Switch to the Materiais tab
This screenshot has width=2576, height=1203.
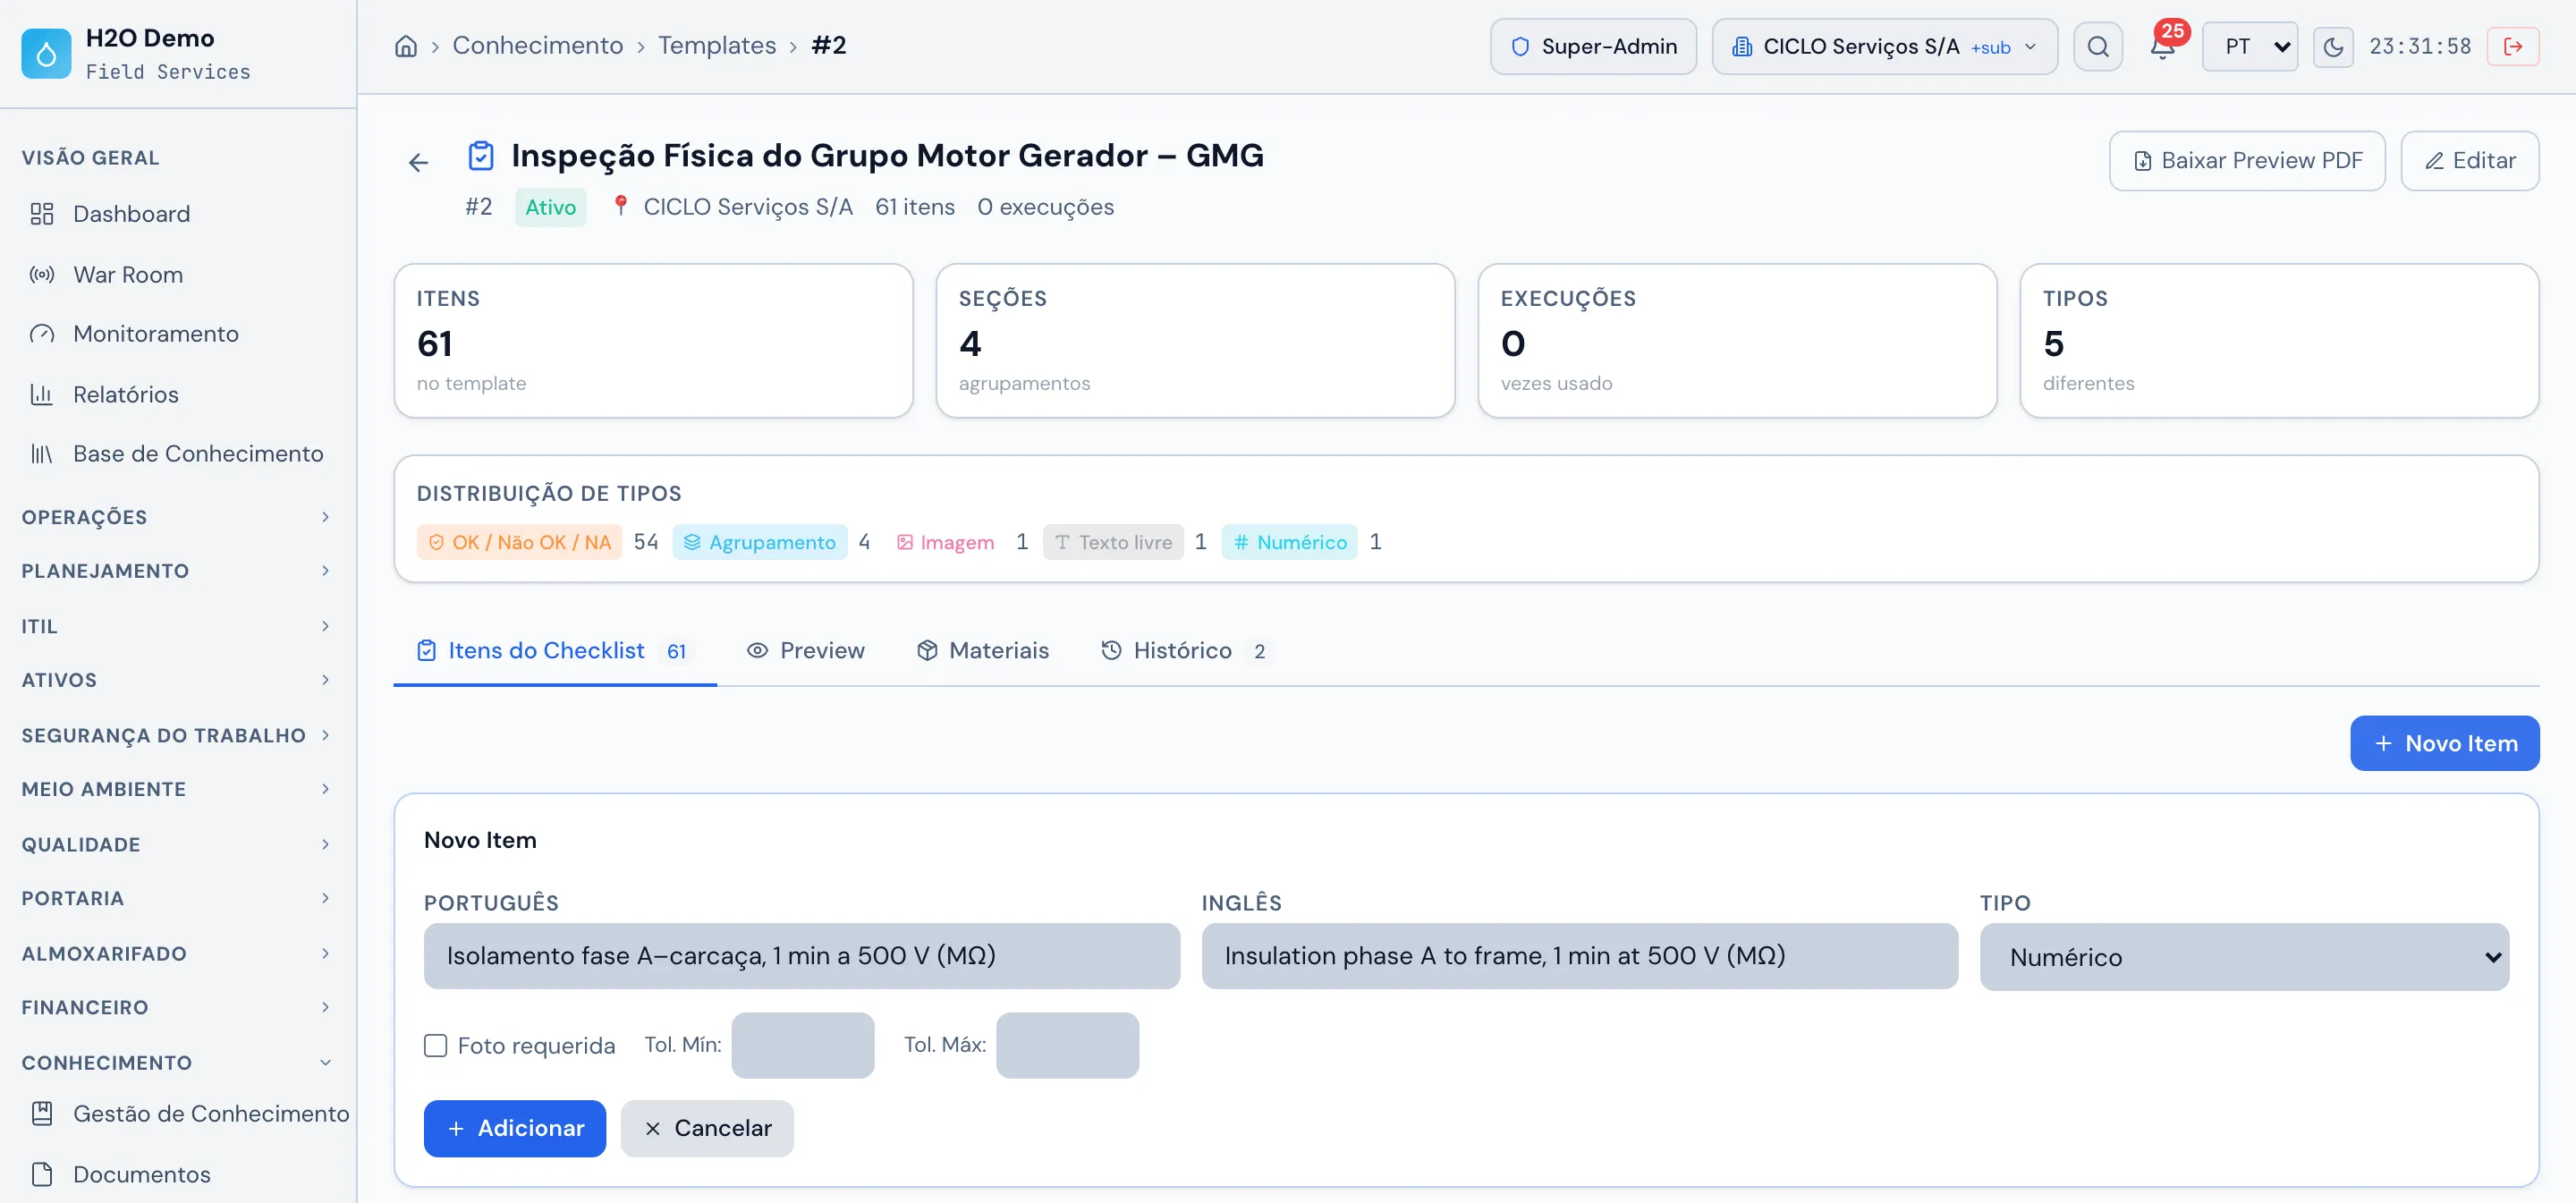click(x=982, y=650)
